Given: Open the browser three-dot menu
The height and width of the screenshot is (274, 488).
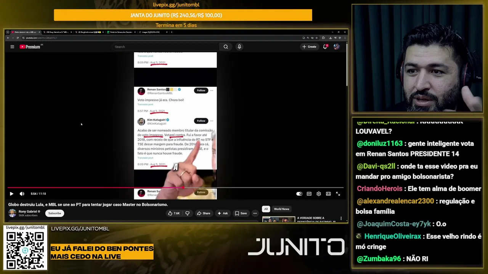Looking at the screenshot, I should 345,38.
